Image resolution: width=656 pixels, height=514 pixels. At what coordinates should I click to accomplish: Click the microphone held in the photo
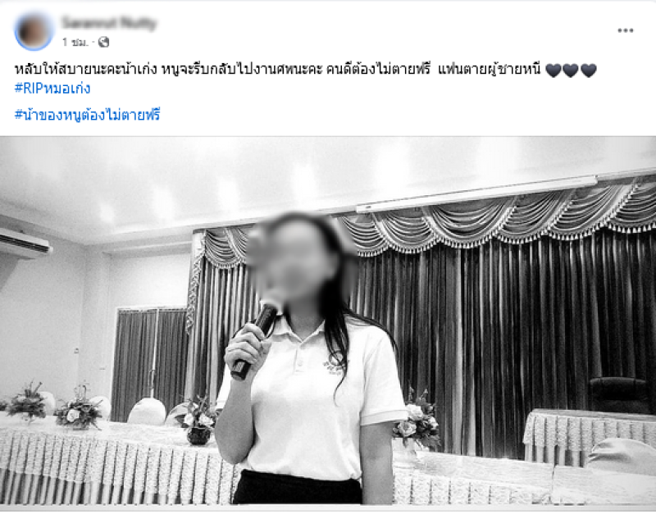pos(255,341)
